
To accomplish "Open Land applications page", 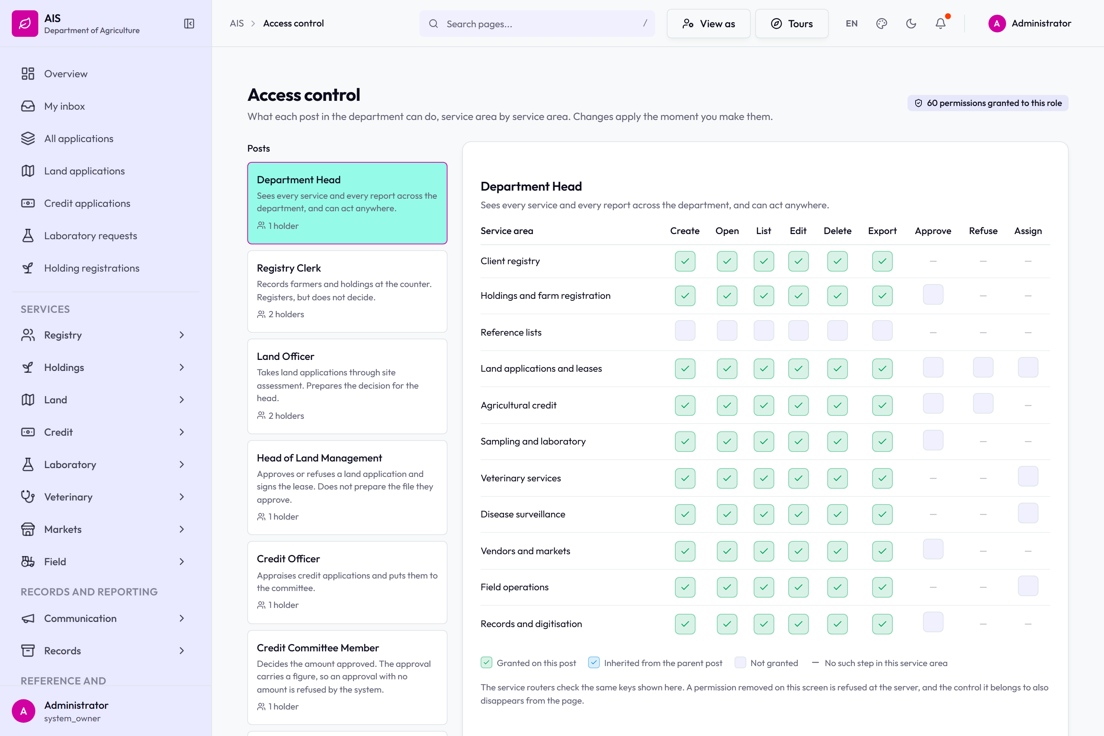I will (x=106, y=171).
